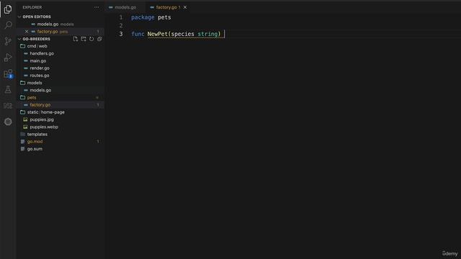Close the factory.go editor tab
This screenshot has width=461, height=259.
click(185, 7)
